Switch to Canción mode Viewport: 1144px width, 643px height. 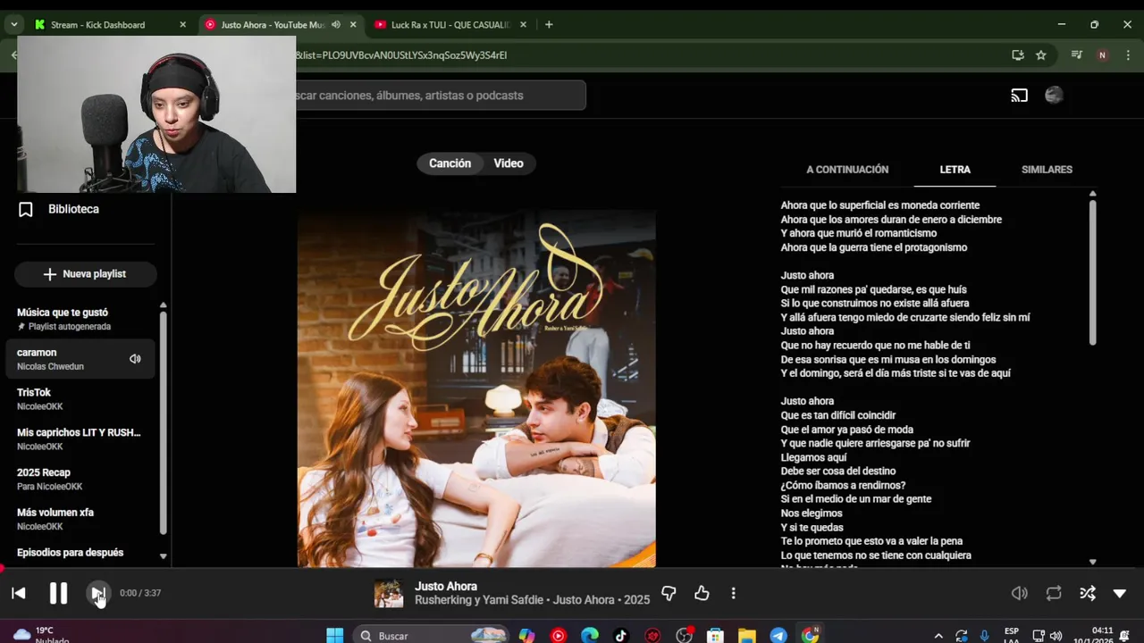coord(450,163)
